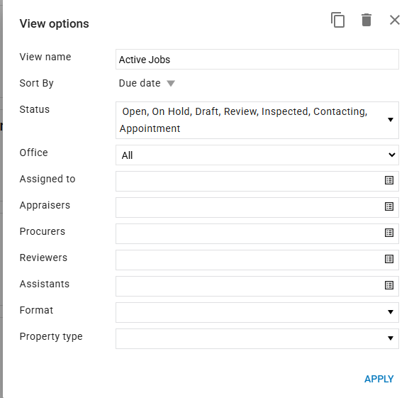
Task: Expand the Property type dropdown
Action: tap(257, 338)
